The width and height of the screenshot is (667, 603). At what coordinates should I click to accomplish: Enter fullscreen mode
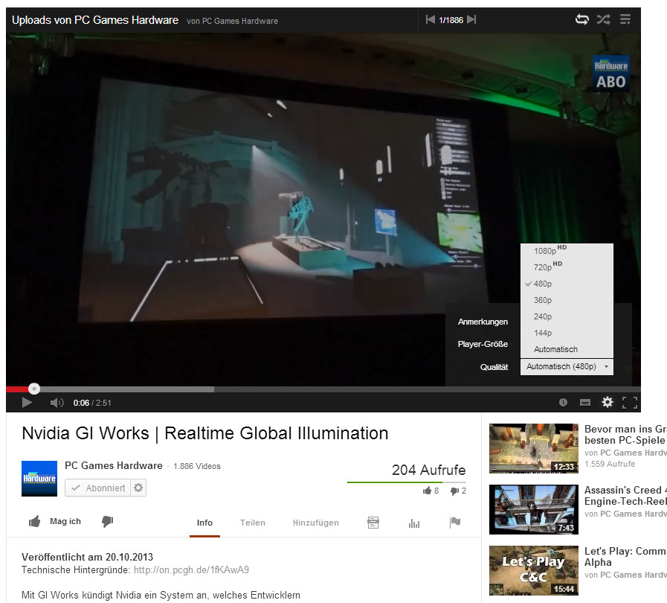(x=630, y=403)
